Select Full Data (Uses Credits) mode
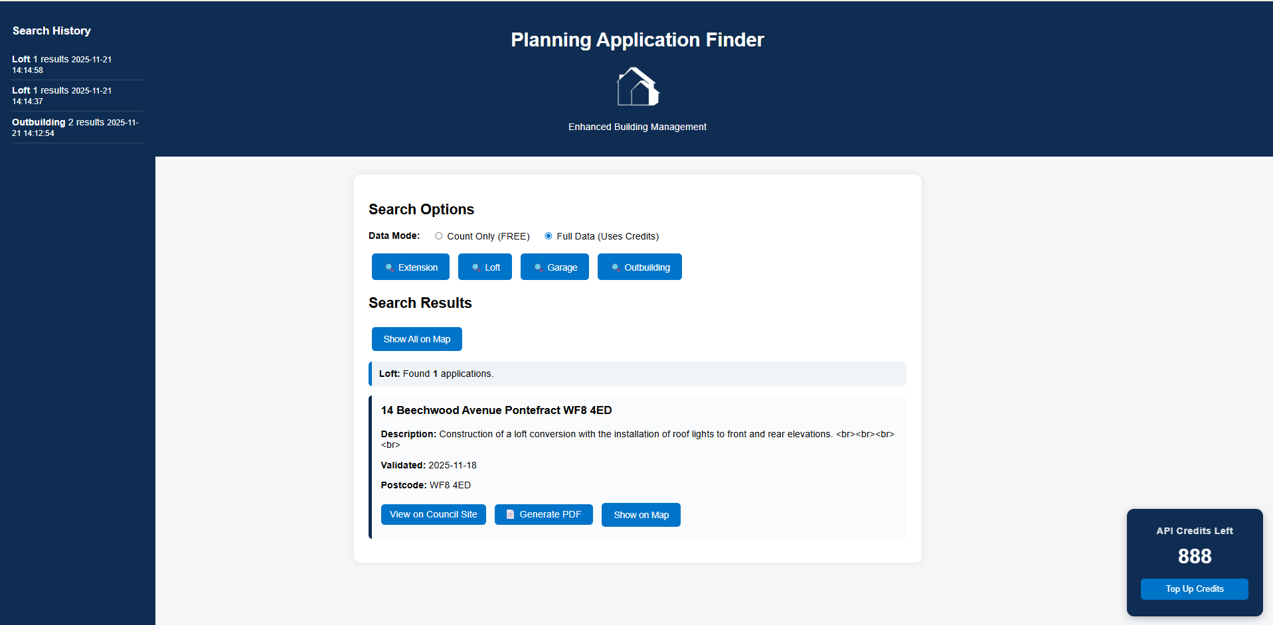 coord(549,236)
